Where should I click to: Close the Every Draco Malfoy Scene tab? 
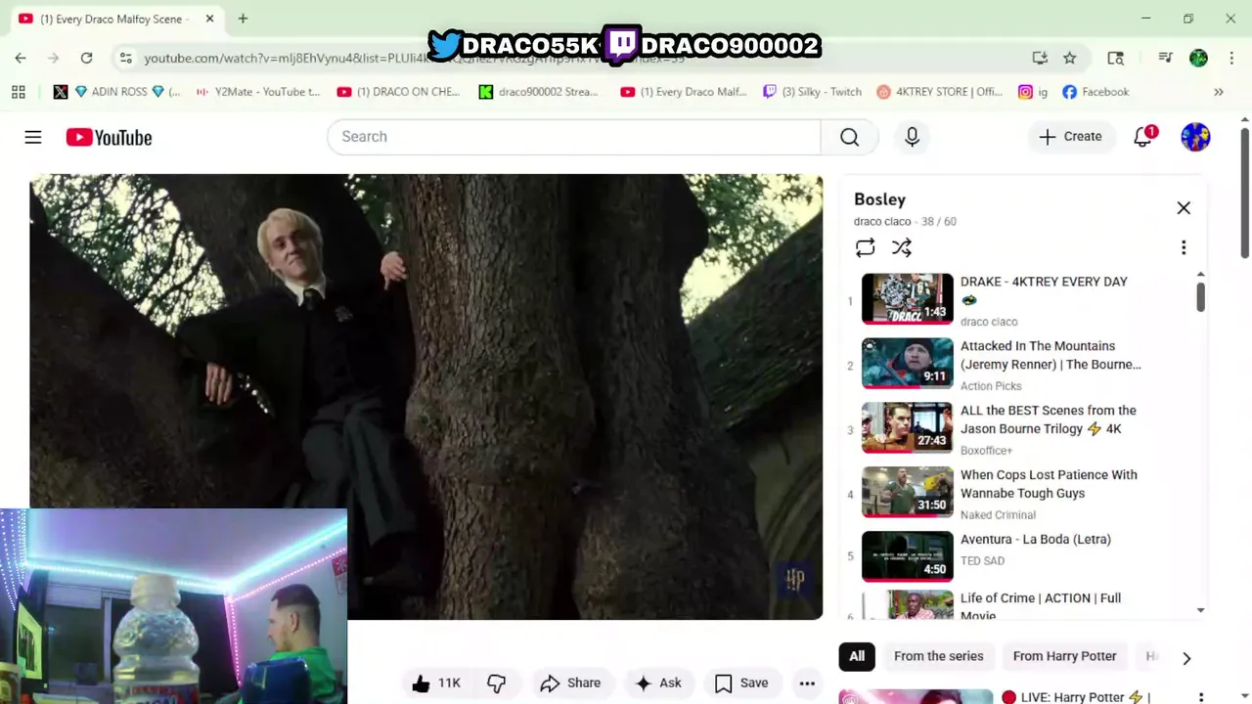click(x=209, y=19)
